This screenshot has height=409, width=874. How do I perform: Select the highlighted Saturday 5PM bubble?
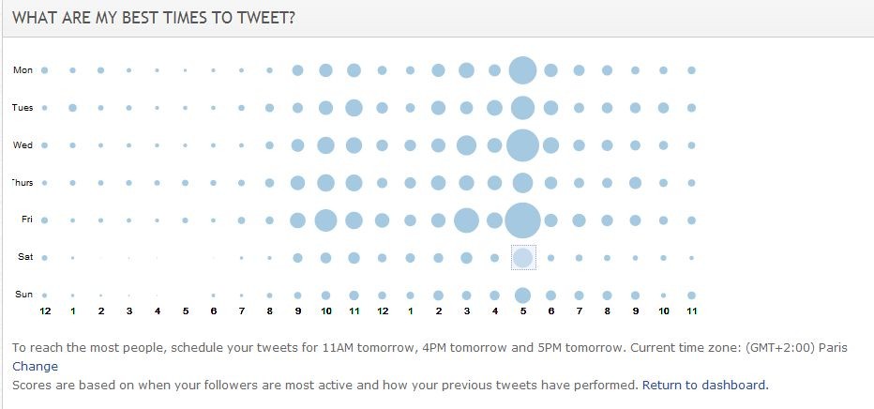coord(523,257)
